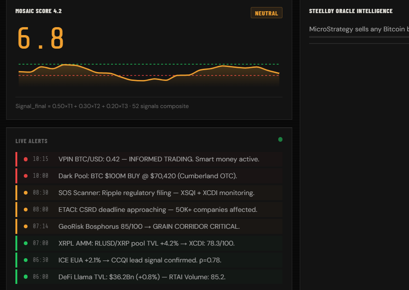Image resolution: width=409 pixels, height=290 pixels.
Task: Open the SOS Scanner Ripple filing alert
Action: (149, 193)
